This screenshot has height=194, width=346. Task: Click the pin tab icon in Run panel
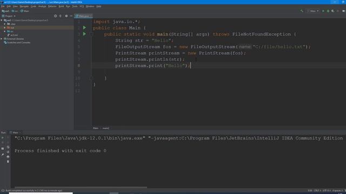click(3, 155)
